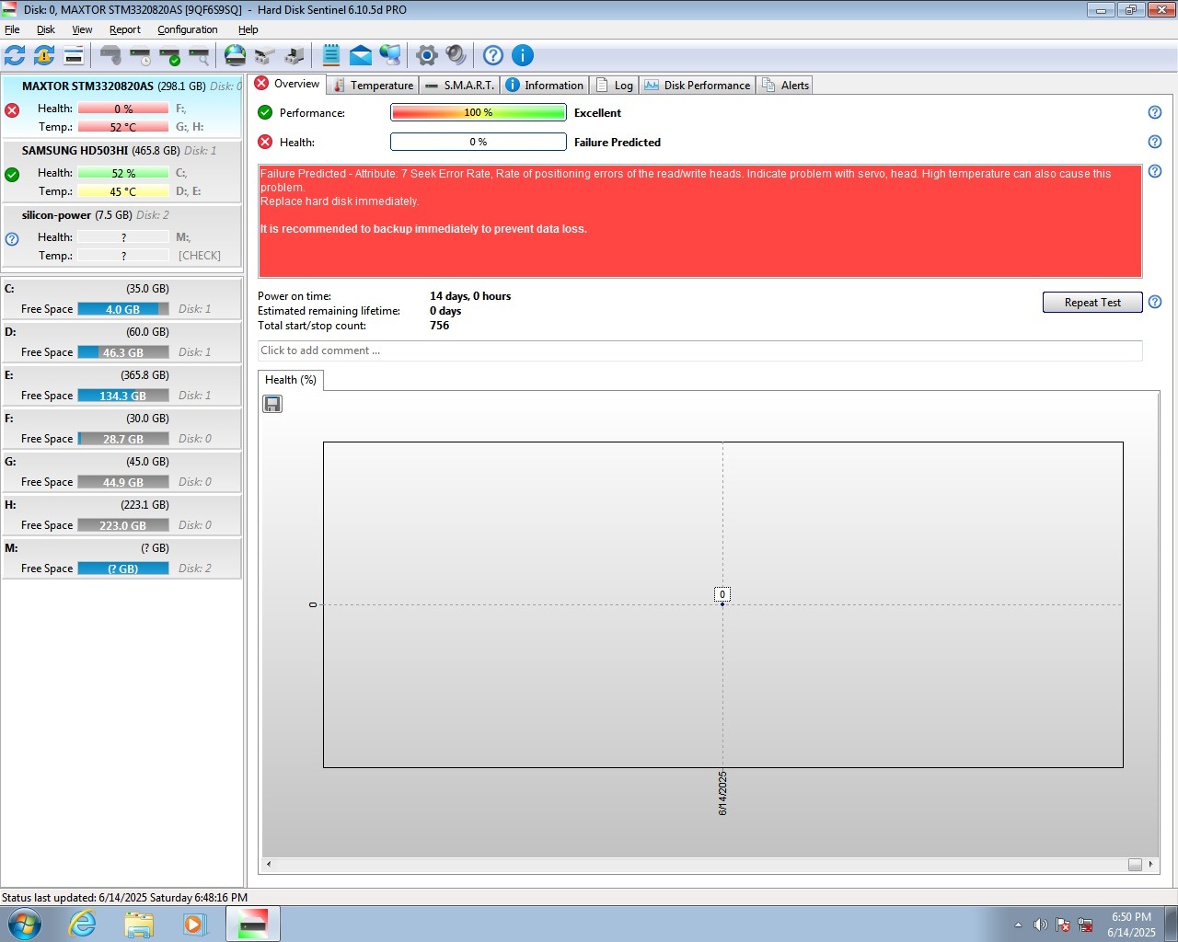Click the comment input field
Viewport: 1178px width, 942px height.
coord(699,350)
